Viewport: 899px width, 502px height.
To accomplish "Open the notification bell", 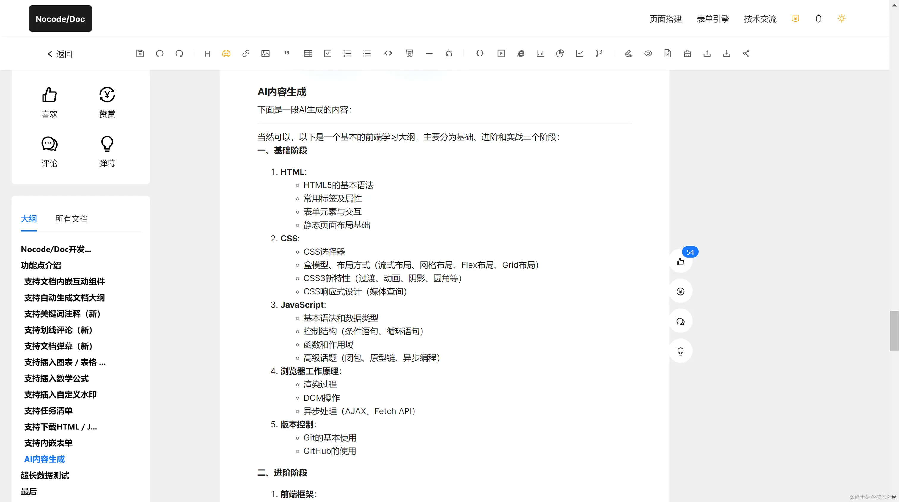I will [x=818, y=18].
